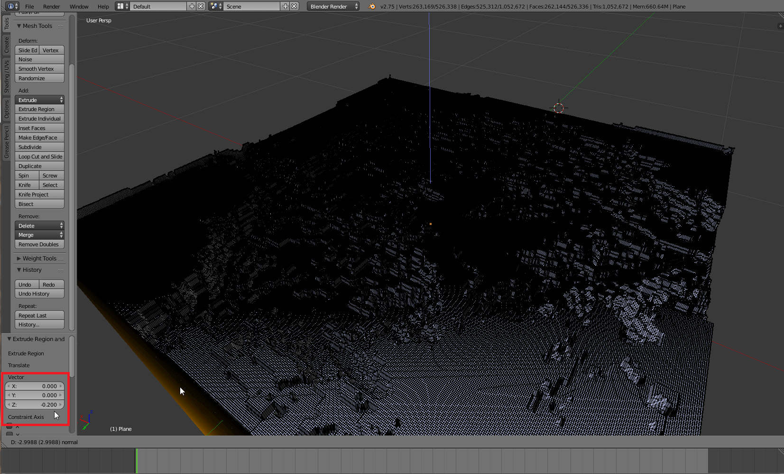This screenshot has width=784, height=474.
Task: Open the Blender Render engine dropdown
Action: pos(333,6)
